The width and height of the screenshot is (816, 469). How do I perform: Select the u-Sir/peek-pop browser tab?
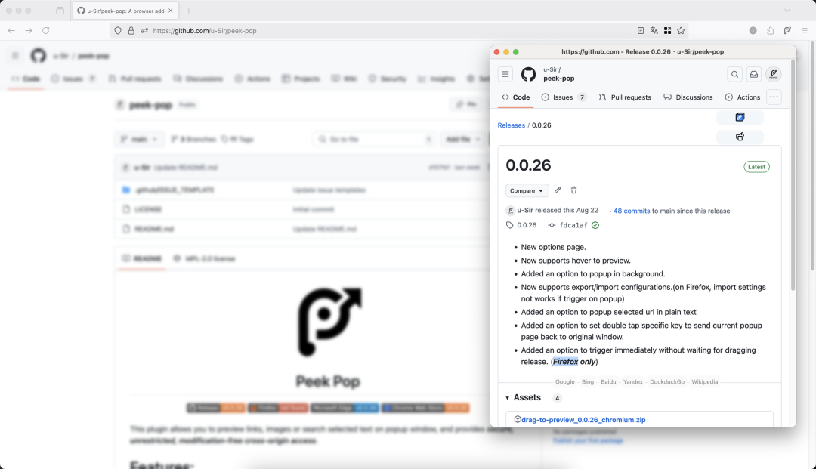pos(126,11)
